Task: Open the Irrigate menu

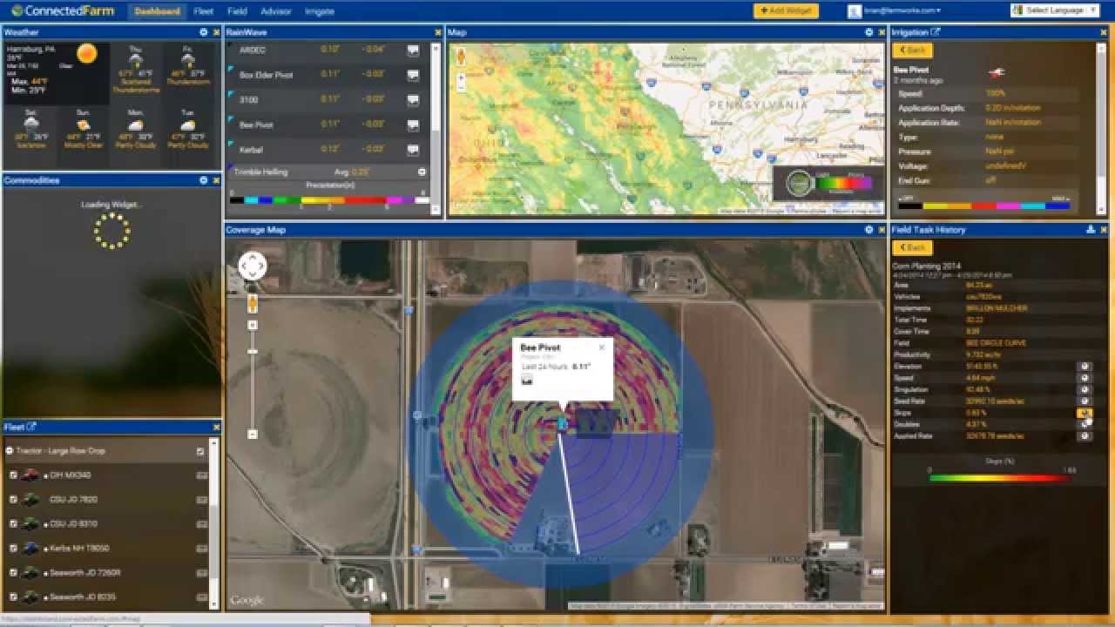Action: (320, 11)
